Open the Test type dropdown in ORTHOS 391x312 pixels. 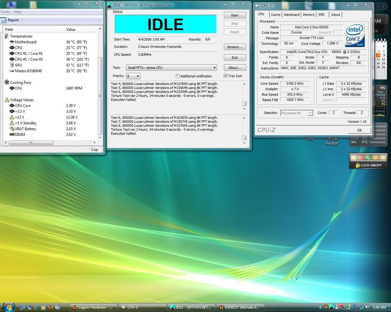(215, 68)
